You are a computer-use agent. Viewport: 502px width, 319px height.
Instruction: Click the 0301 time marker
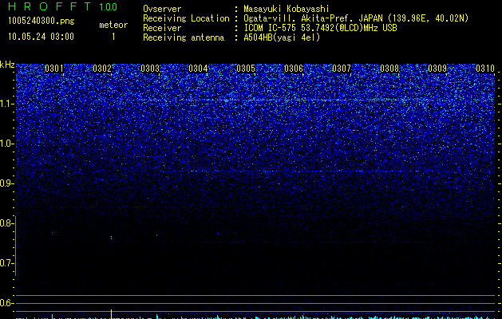pyautogui.click(x=54, y=69)
